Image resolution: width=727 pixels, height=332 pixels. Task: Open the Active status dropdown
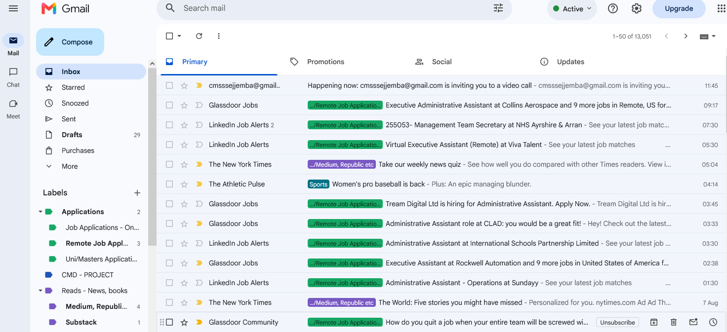[x=572, y=8]
